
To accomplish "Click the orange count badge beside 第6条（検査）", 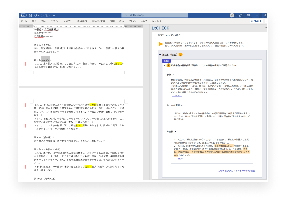I will [181, 55].
